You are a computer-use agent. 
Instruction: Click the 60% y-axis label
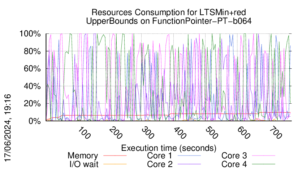pos(32,69)
